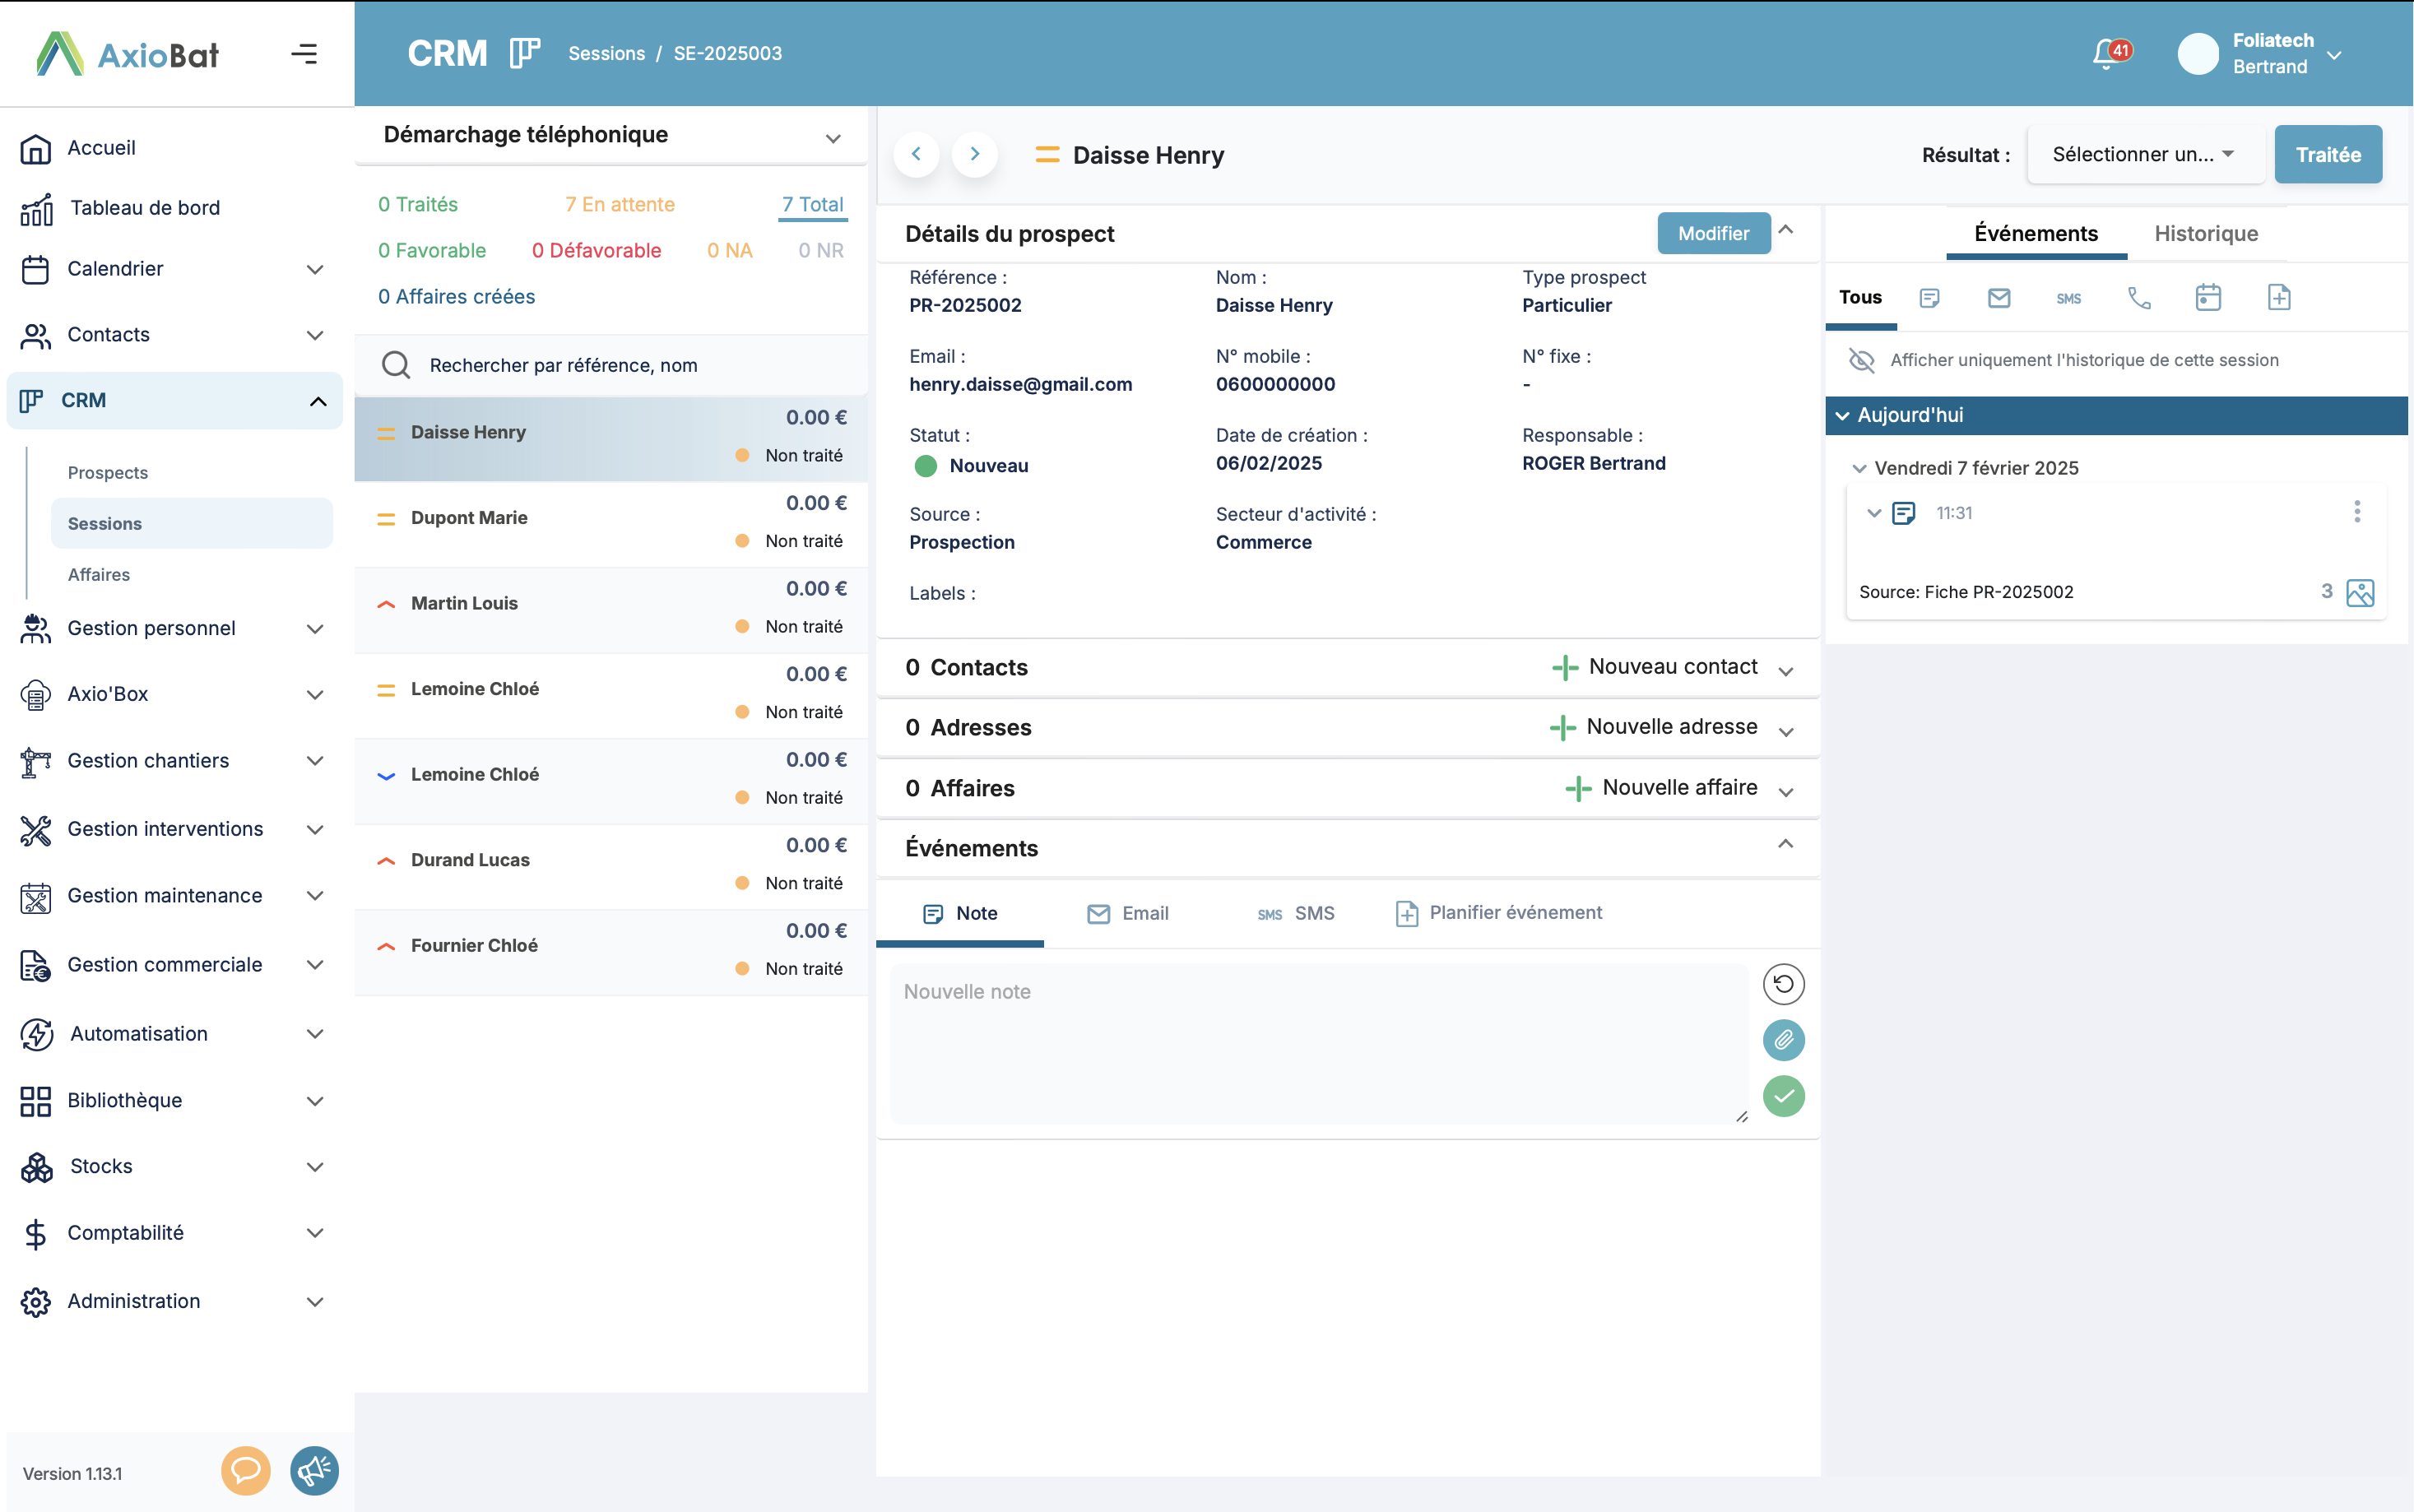Viewport: 2414px width, 1512px height.
Task: Collapse the sidebar with hamburger icon
Action: pos(304,54)
